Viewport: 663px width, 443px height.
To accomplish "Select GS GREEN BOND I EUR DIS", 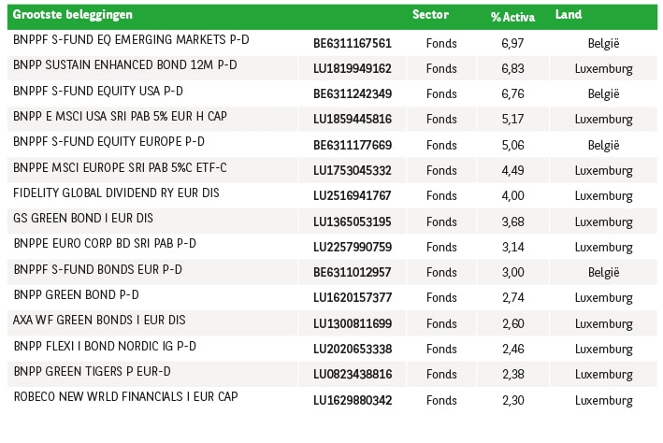I will pyautogui.click(x=83, y=218).
